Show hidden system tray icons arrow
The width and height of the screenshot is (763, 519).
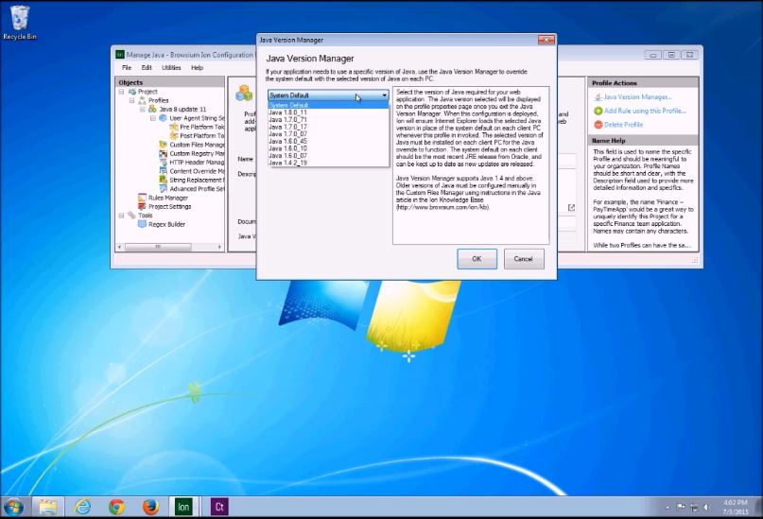tap(668, 508)
